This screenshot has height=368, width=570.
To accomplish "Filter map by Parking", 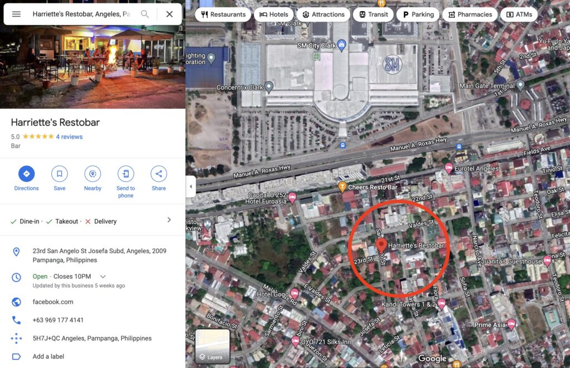I will click(418, 14).
